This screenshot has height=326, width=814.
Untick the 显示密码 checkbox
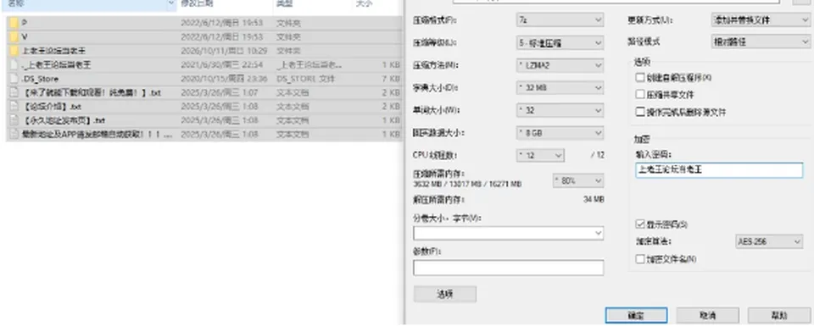click(639, 224)
